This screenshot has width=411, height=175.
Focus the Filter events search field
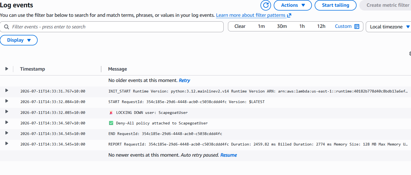point(112,27)
